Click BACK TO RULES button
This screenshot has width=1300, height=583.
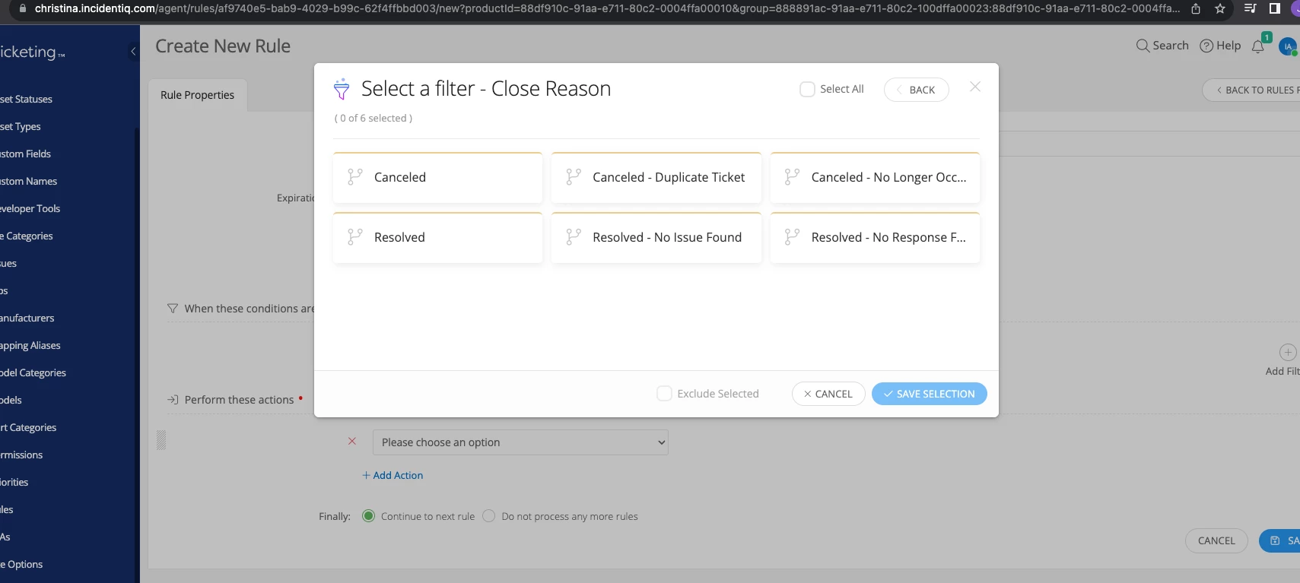click(x=1253, y=90)
